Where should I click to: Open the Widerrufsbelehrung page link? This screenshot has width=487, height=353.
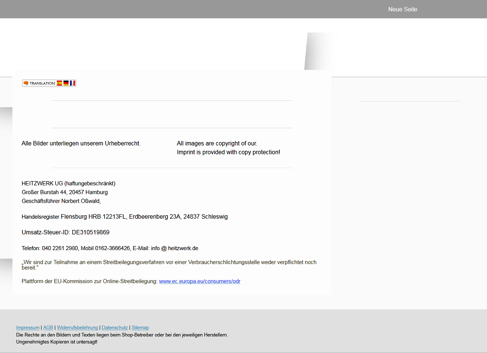77,328
